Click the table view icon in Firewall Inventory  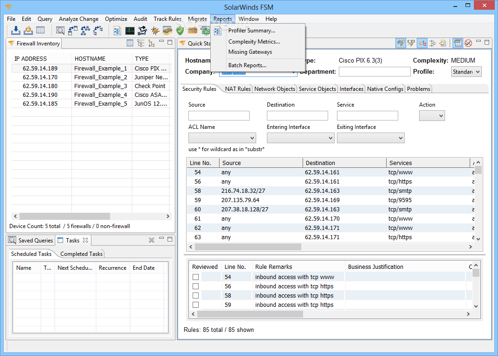130,43
